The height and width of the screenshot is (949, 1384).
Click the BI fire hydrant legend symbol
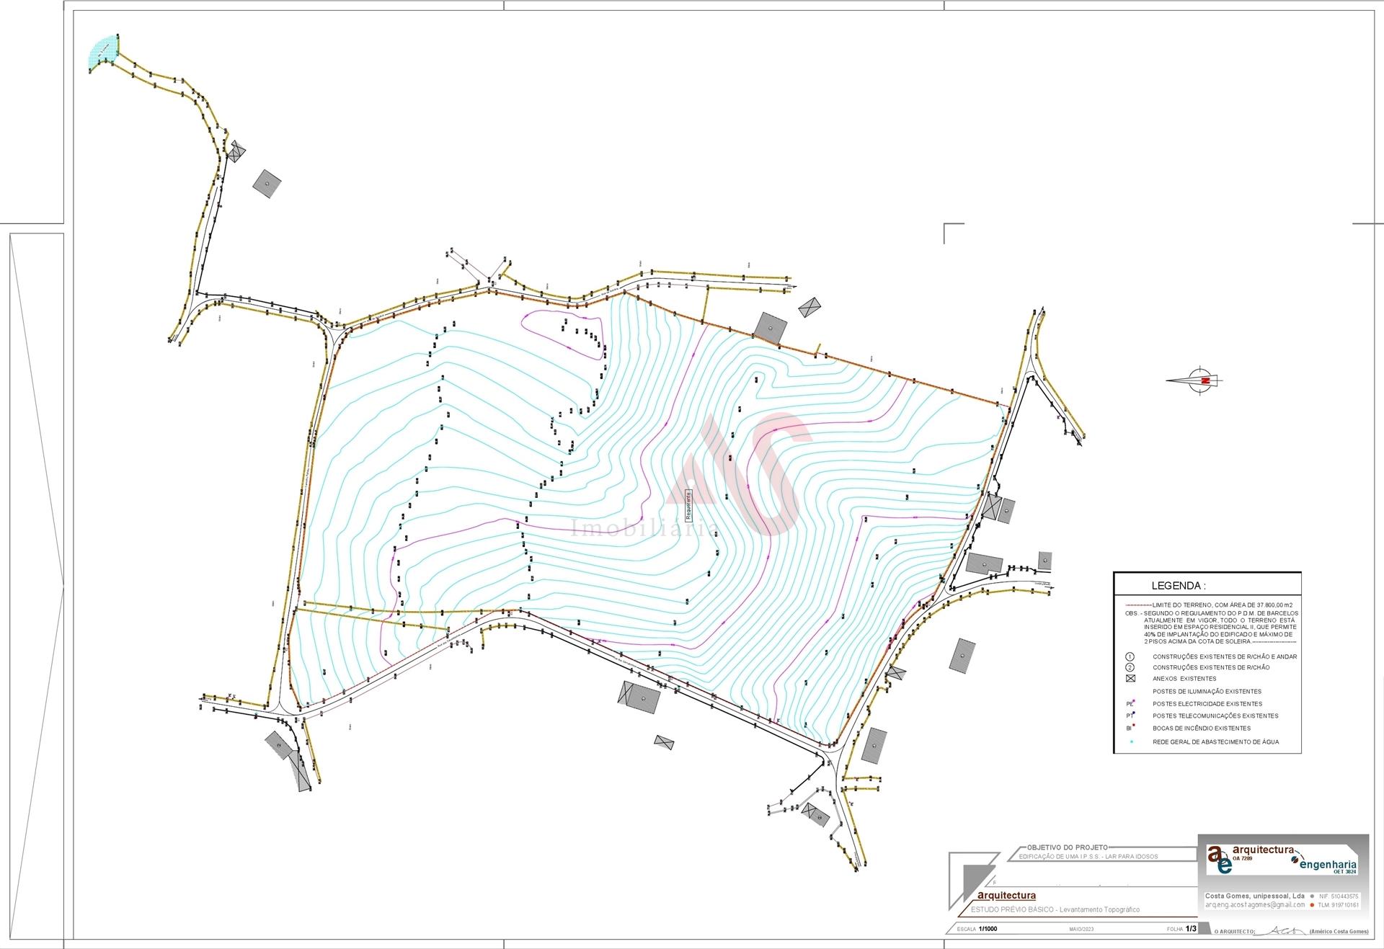[x=1130, y=727]
